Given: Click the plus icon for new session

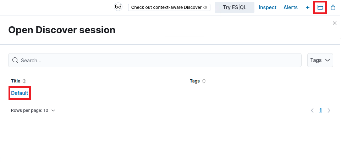Looking at the screenshot, I should pos(308,7).
